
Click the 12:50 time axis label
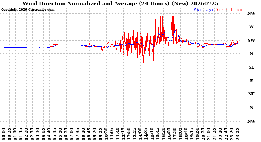click(x=129, y=134)
